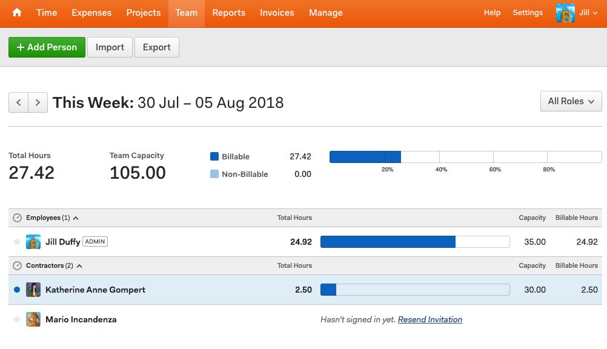Image resolution: width=607 pixels, height=349 pixels.
Task: Click the Resend Invitation link
Action: [x=430, y=319]
